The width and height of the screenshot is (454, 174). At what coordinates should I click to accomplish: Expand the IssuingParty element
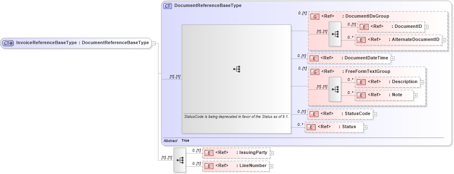coord(272,153)
